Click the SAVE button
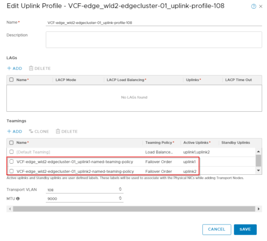The width and height of the screenshot is (267, 241). click(245, 229)
